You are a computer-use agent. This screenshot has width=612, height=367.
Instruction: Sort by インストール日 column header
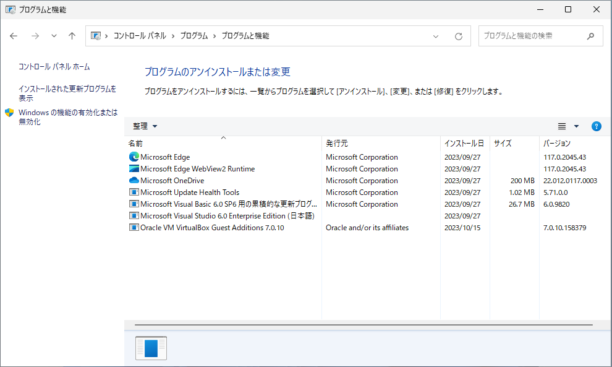pos(465,144)
